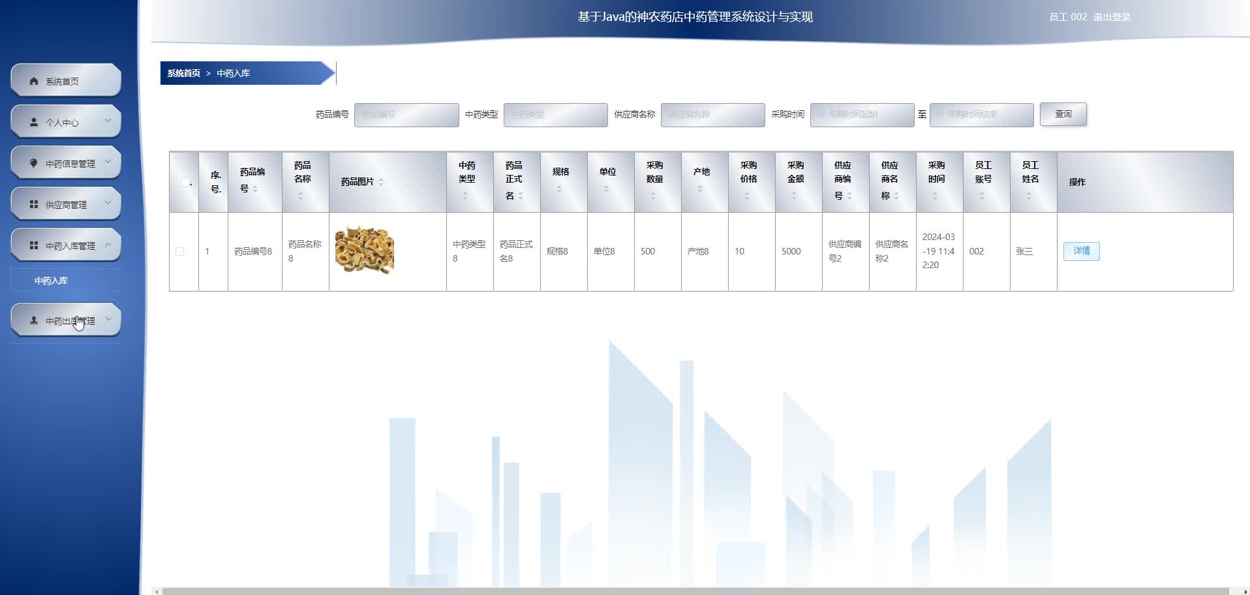Sort by the 供应商名称 header column arrows
1250x595 pixels.
tap(896, 196)
